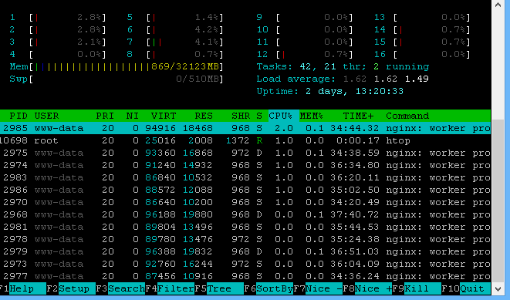Select the process row with PID 2978
Viewport: 510px width, 300px height.
click(x=245, y=240)
